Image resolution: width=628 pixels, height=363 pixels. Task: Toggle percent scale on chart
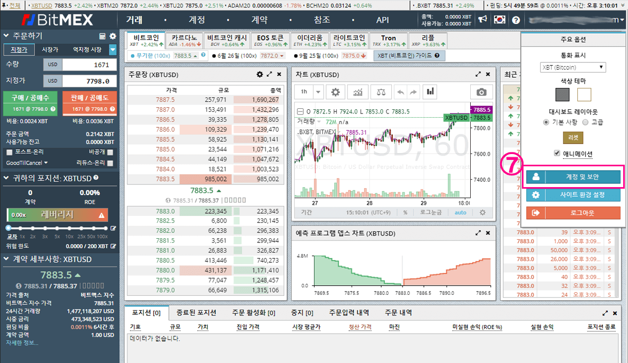[x=405, y=213]
